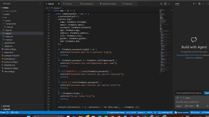Open eslint.config.js file
This screenshot has width=209, height=117.
click(10, 49)
